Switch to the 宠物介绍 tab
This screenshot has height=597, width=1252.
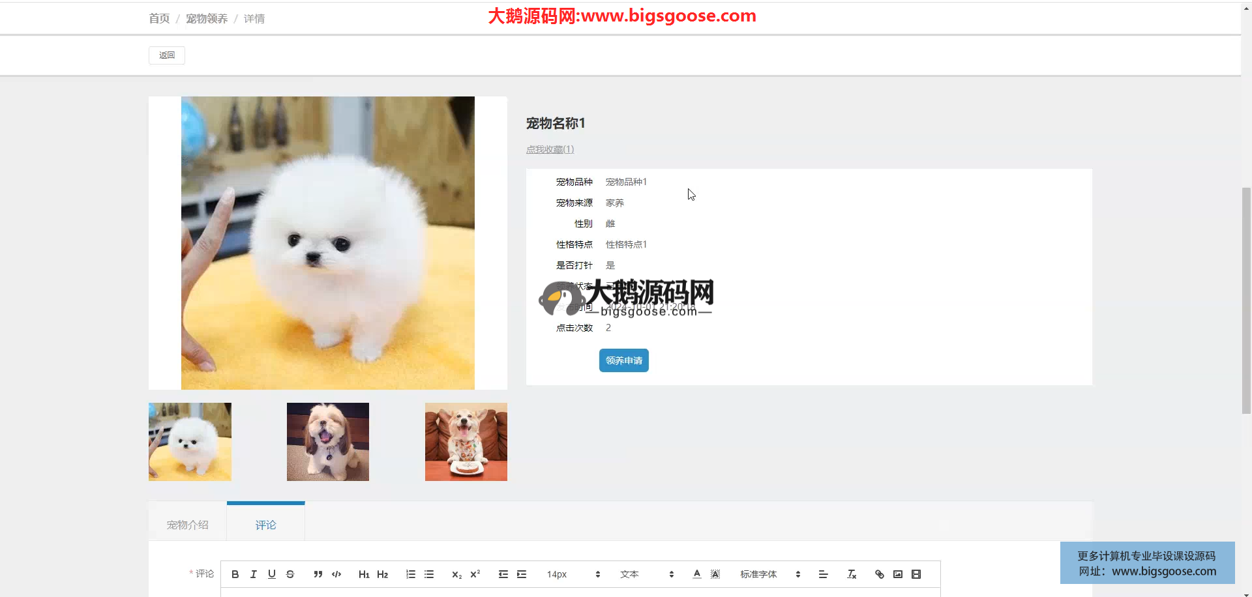tap(187, 525)
